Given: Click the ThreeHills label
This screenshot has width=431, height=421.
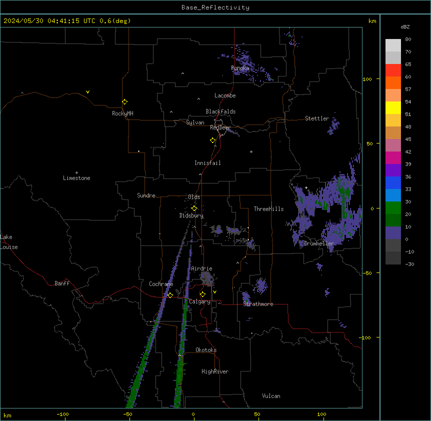Looking at the screenshot, I should tap(268, 209).
